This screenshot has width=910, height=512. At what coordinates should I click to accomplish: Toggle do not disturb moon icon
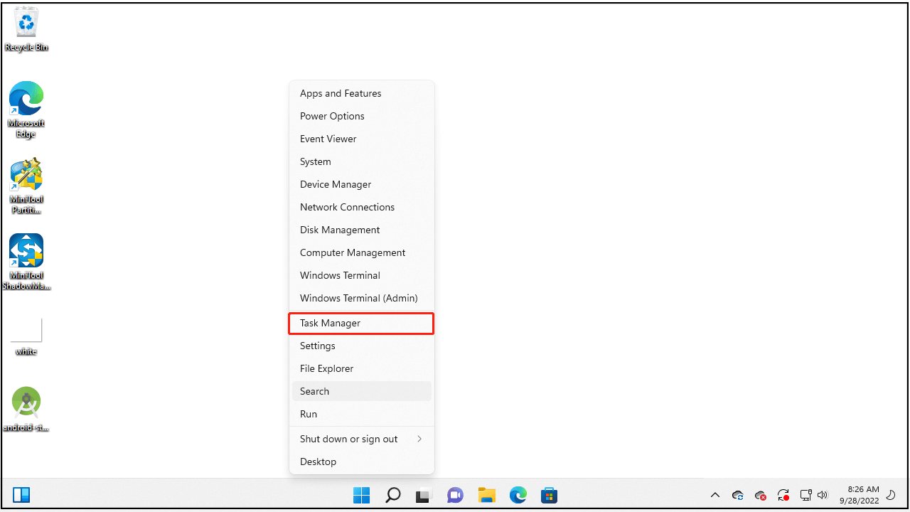click(891, 495)
